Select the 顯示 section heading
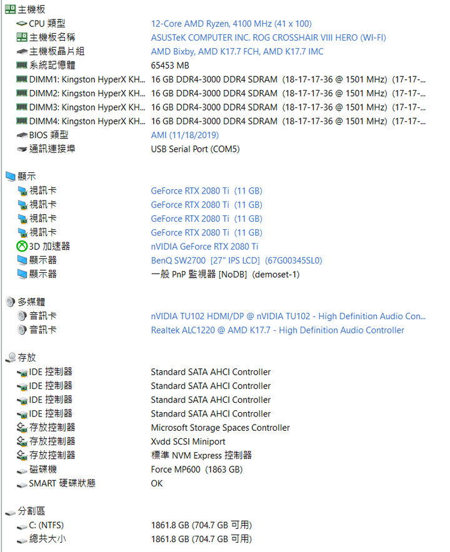Image resolution: width=450 pixels, height=552 pixels. (27, 176)
